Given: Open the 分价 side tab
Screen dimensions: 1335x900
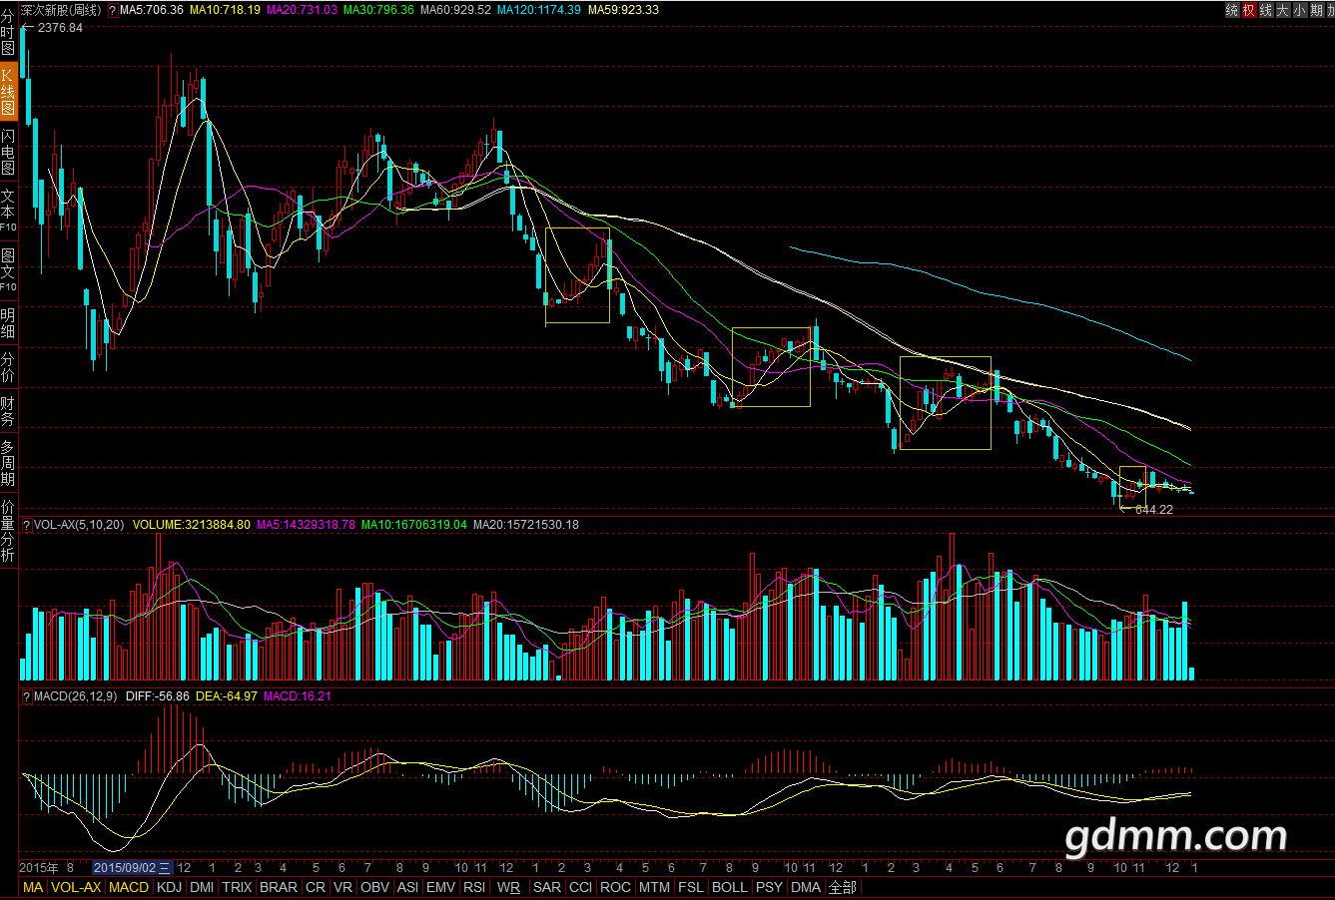Looking at the screenshot, I should pyautogui.click(x=8, y=367).
